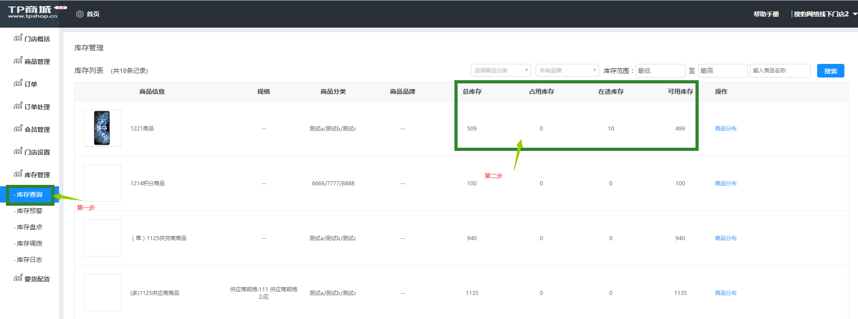Open the 所有品牌 brand dropdown
Viewport: 858px width, 319px height.
coord(567,71)
